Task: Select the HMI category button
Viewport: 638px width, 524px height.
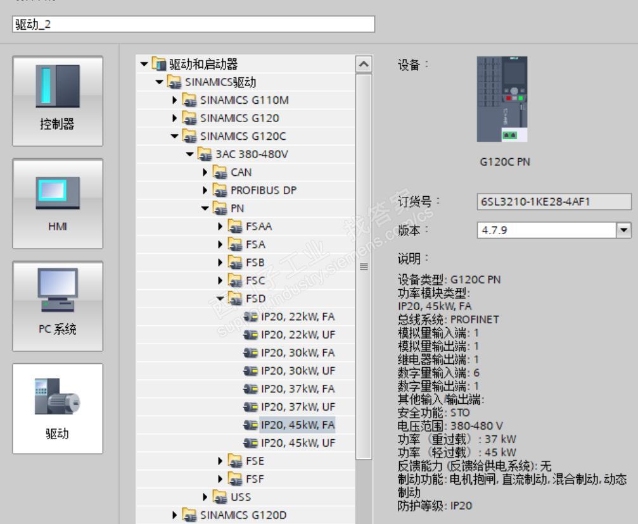Action: tap(58, 204)
